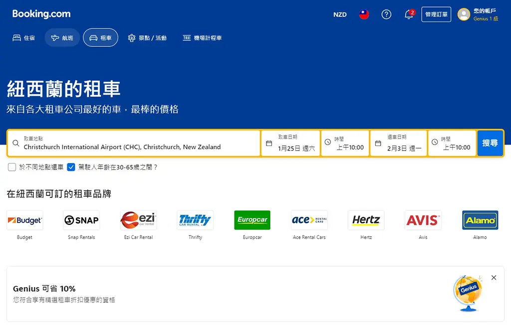Select the Hertz brand logo
The width and height of the screenshot is (511, 325).
(x=366, y=220)
